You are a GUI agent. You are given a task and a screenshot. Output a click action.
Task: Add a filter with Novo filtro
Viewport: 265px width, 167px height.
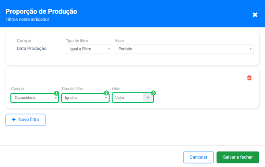click(x=25, y=120)
